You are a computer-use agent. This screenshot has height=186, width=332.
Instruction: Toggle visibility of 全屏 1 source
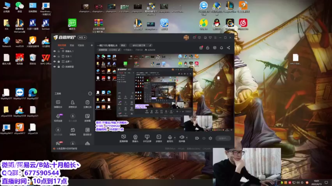[54, 61]
